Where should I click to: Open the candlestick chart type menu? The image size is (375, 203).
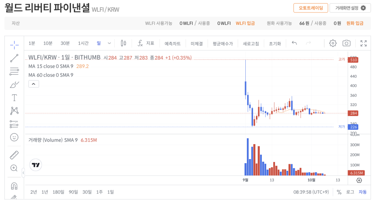123,43
